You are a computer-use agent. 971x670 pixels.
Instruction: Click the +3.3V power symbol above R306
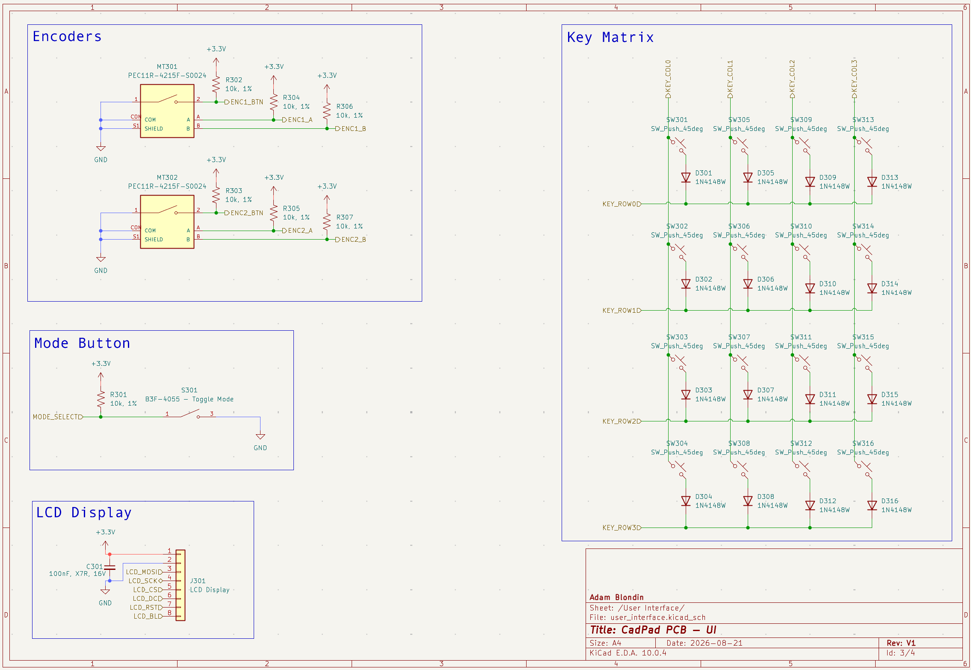click(327, 87)
